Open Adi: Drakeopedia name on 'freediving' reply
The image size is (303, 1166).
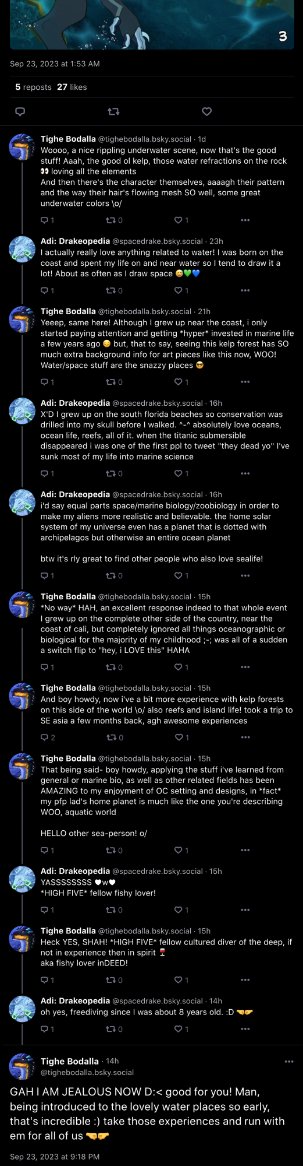click(75, 1000)
